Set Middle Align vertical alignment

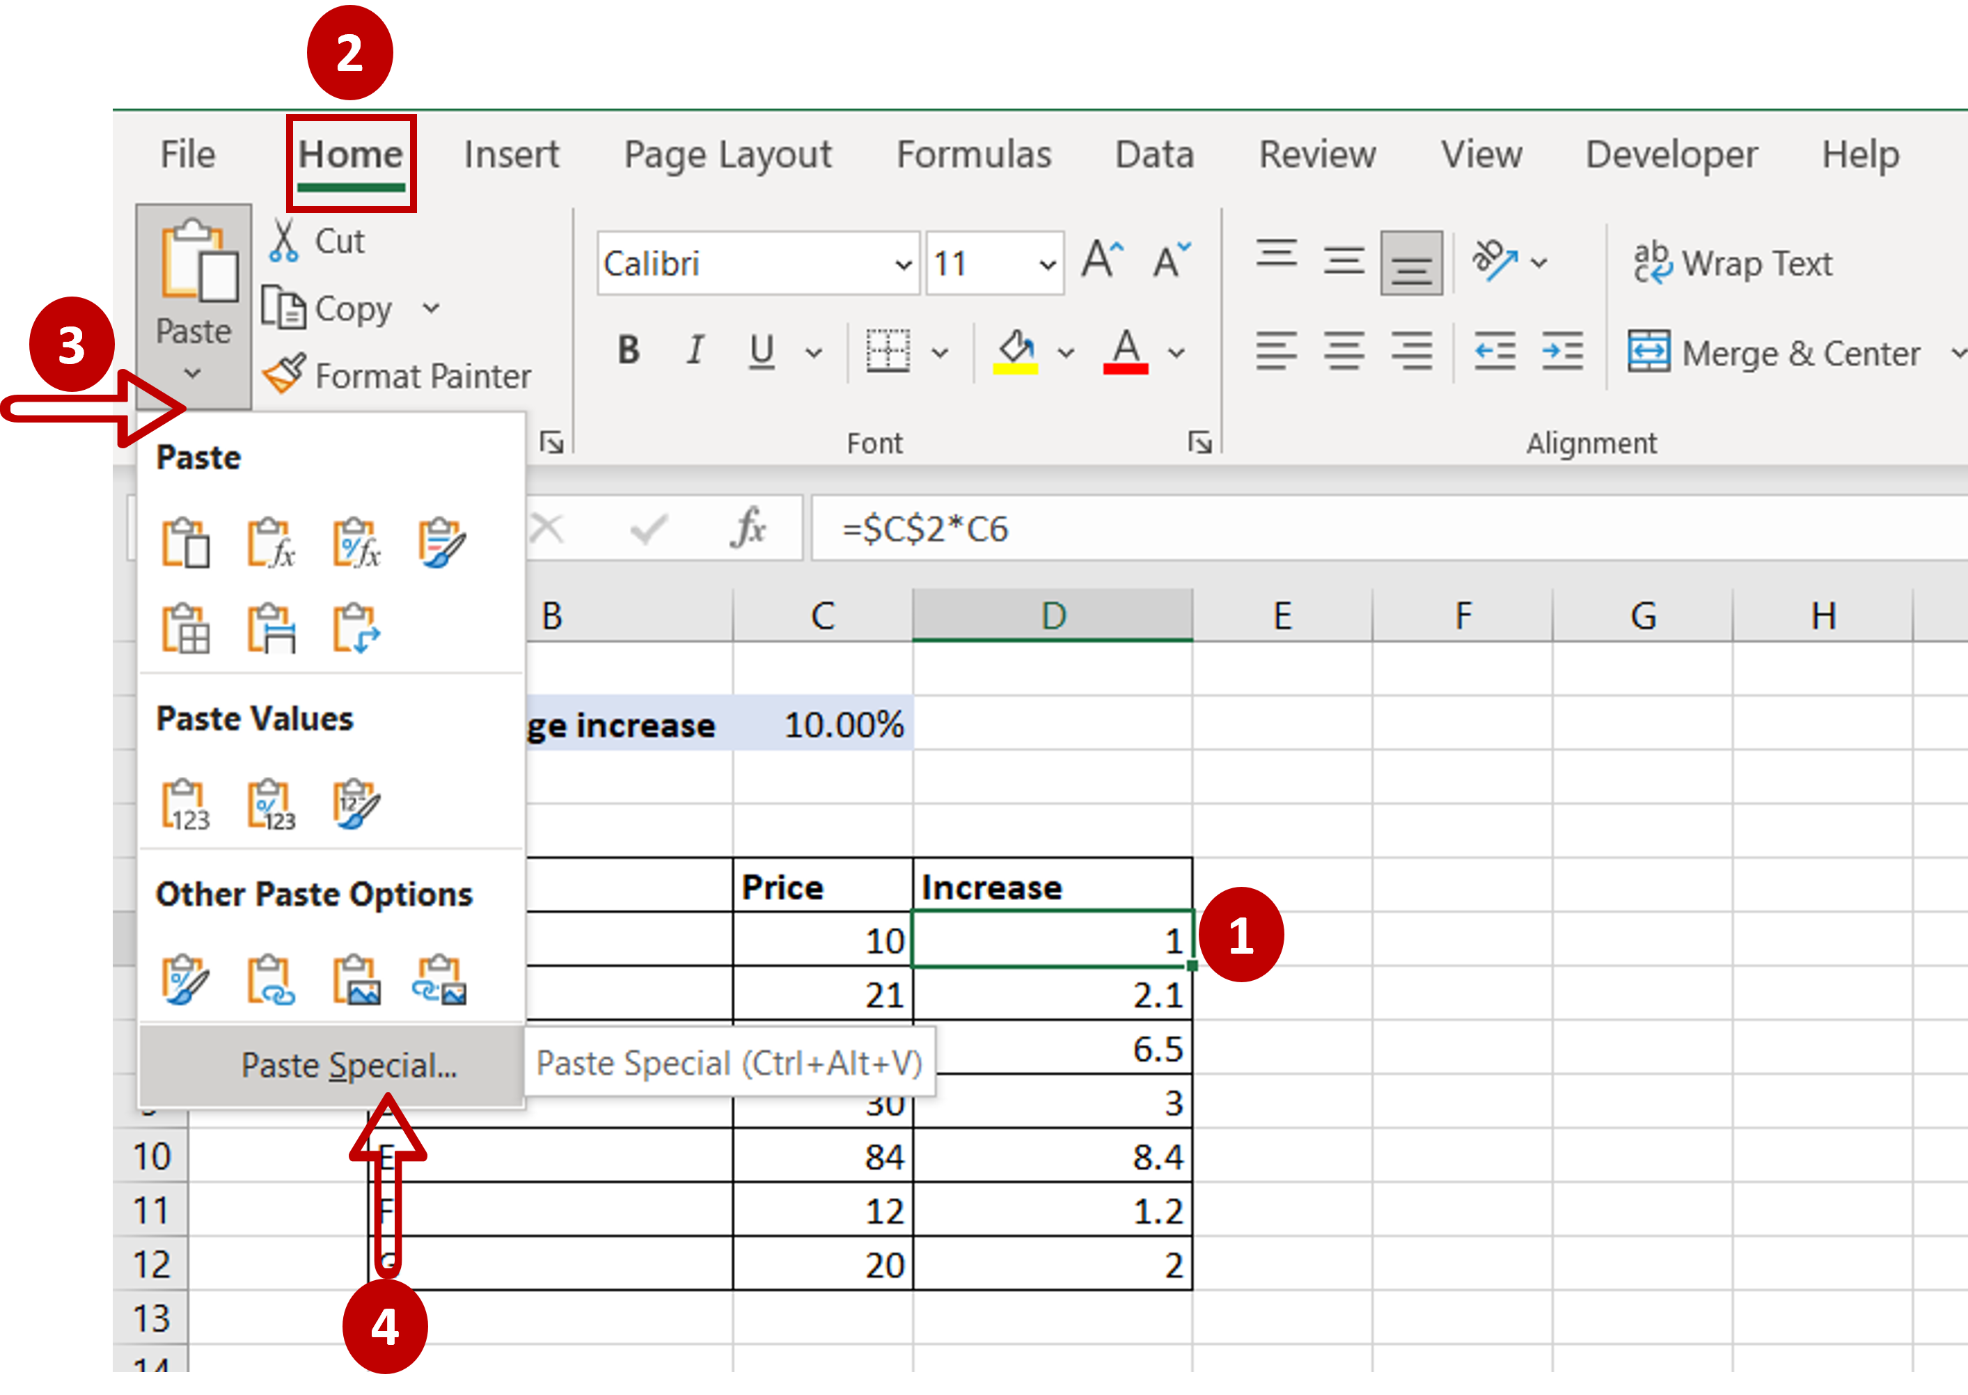[x=1344, y=260]
